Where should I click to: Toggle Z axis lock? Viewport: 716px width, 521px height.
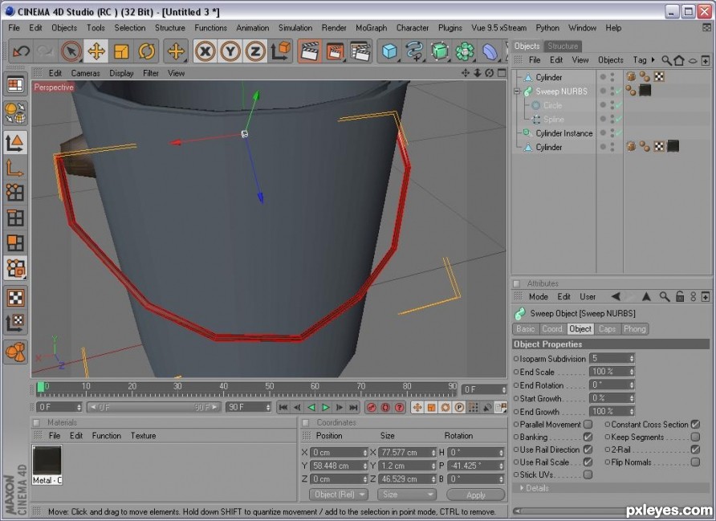(x=255, y=51)
